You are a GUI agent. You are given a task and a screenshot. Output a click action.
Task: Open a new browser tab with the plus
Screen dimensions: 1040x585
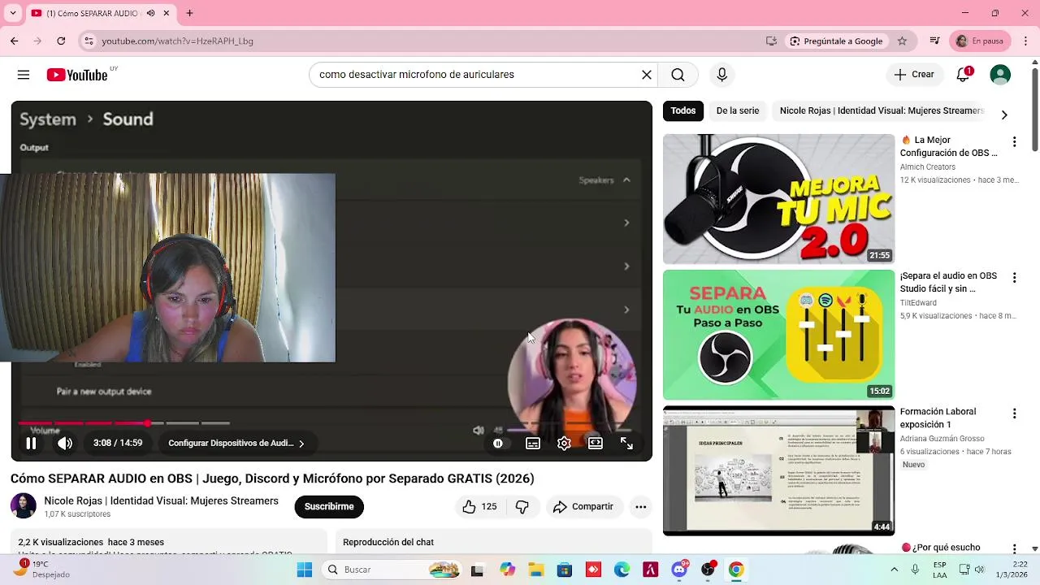click(189, 13)
